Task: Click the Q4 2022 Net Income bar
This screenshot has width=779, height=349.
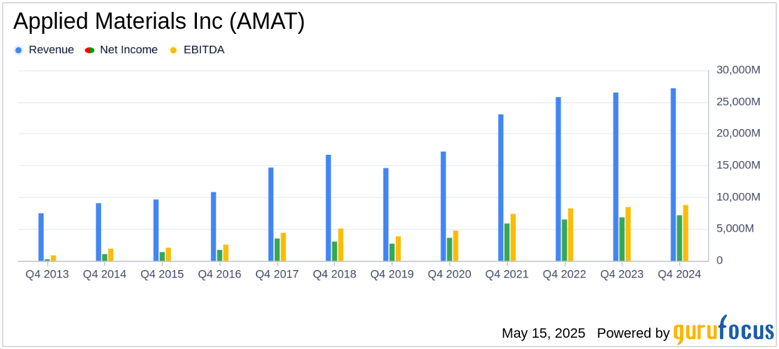Action: 564,240
